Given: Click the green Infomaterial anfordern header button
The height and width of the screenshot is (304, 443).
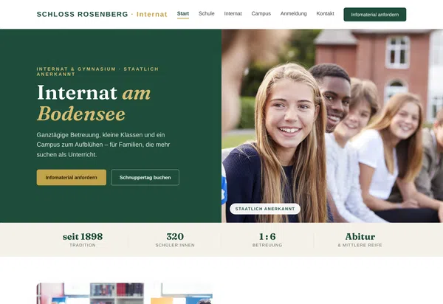Looking at the screenshot, I should [375, 15].
